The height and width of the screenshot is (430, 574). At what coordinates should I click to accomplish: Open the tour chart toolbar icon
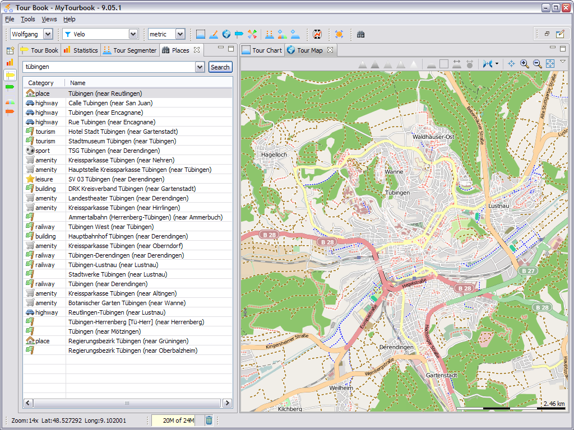coord(200,34)
